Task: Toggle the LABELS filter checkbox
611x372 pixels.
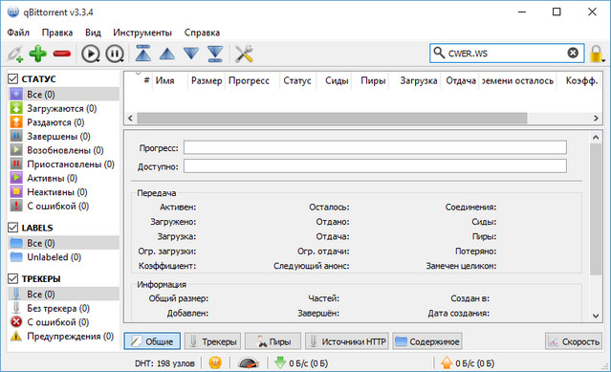Action: click(12, 228)
